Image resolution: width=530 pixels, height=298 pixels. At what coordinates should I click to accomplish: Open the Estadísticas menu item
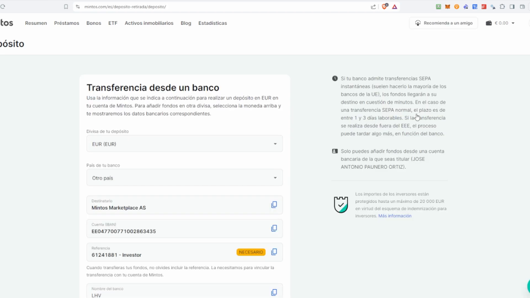point(212,23)
